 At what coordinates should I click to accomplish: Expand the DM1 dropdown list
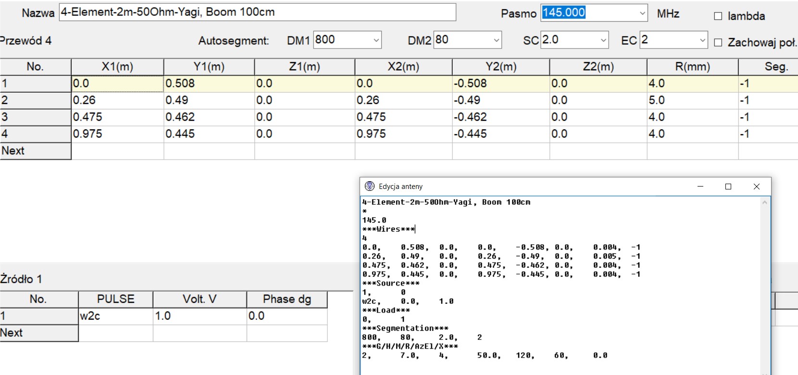coord(376,40)
